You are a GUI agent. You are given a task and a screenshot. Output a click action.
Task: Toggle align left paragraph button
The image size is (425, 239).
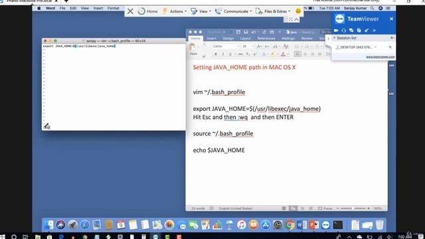tap(297, 54)
